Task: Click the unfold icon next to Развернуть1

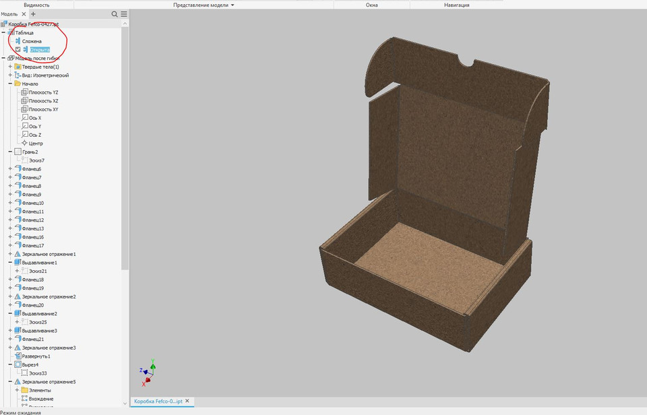Action: pyautogui.click(x=18, y=356)
